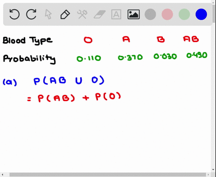Click the undo arrow icon

14,14
